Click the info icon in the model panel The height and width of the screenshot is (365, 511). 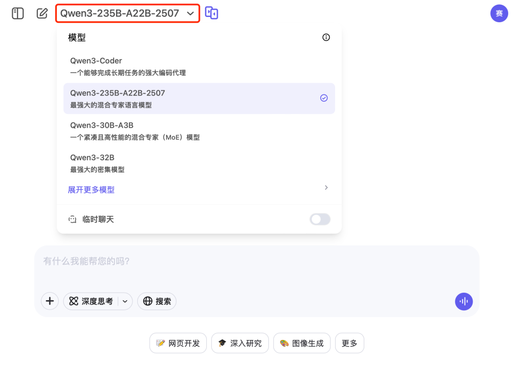(x=326, y=37)
